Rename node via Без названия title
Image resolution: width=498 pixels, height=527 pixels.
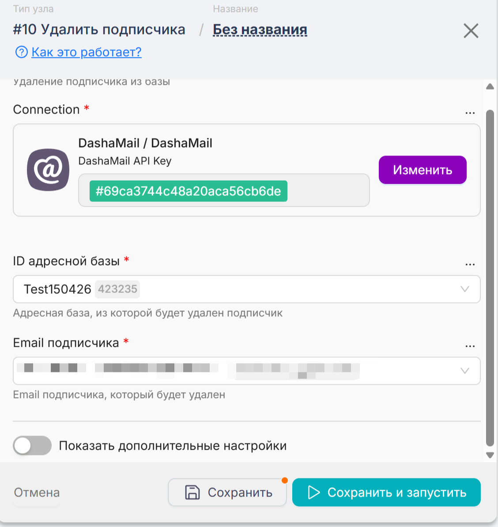tap(260, 30)
